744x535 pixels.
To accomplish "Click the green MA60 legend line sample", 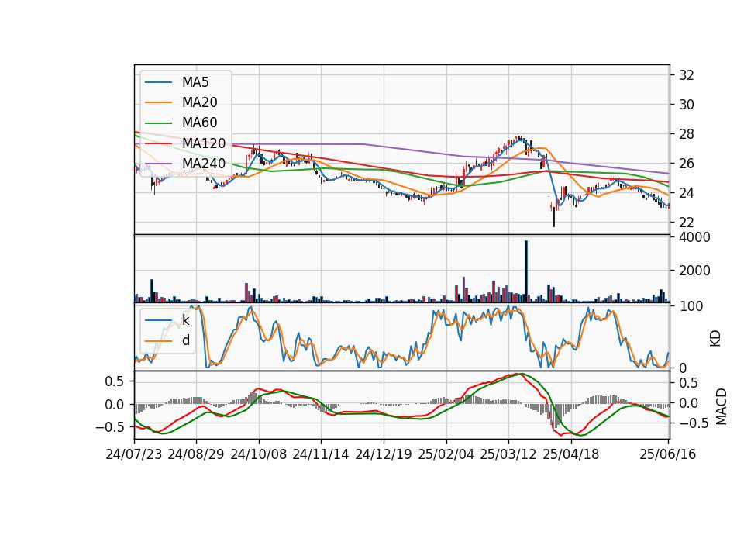I will coord(158,123).
